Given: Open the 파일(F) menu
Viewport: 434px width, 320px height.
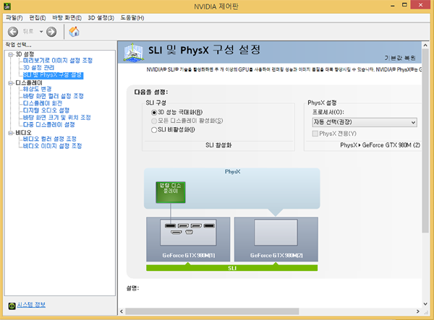Looking at the screenshot, I should pos(14,18).
